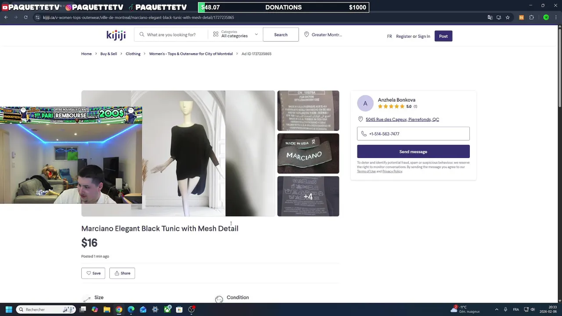The image size is (562, 316).
Task: Open the Chrome three-dot menu
Action: click(556, 18)
